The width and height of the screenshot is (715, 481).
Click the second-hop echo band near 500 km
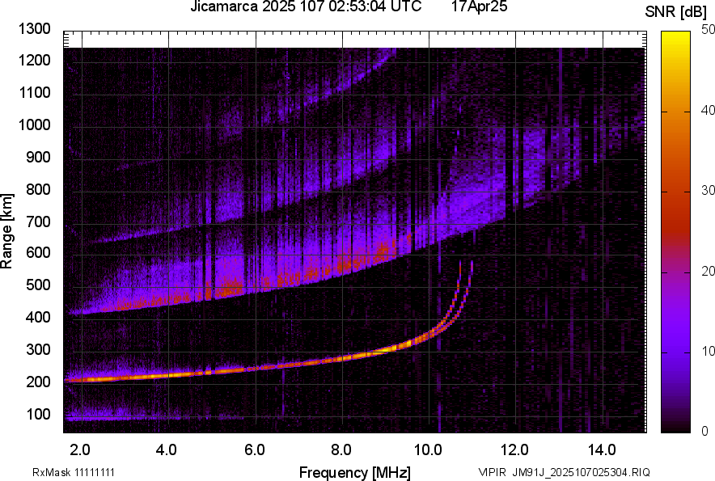(x=228, y=287)
